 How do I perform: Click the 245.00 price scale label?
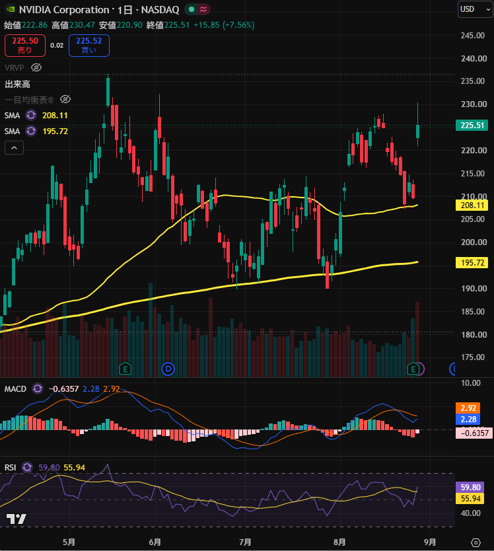point(473,36)
